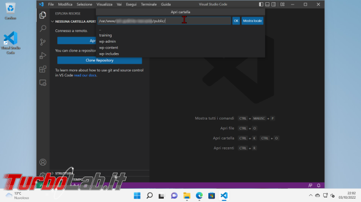Viewport: 361px width, 202px height.
Task: Select the training folder entry
Action: (180, 35)
